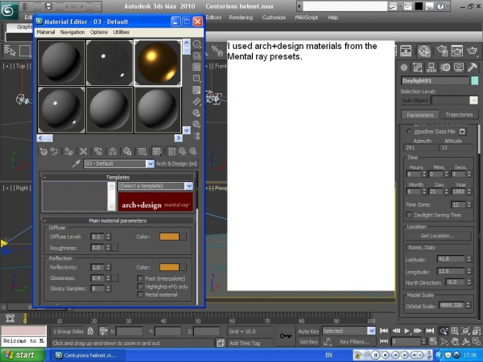The height and width of the screenshot is (362, 483).
Task: Click the Pan view hand icon
Action: click(455, 341)
